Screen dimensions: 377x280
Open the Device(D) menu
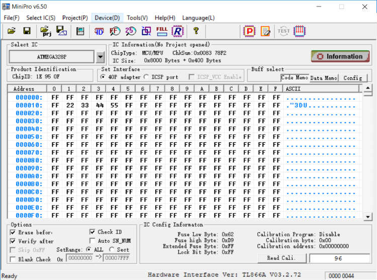click(107, 18)
